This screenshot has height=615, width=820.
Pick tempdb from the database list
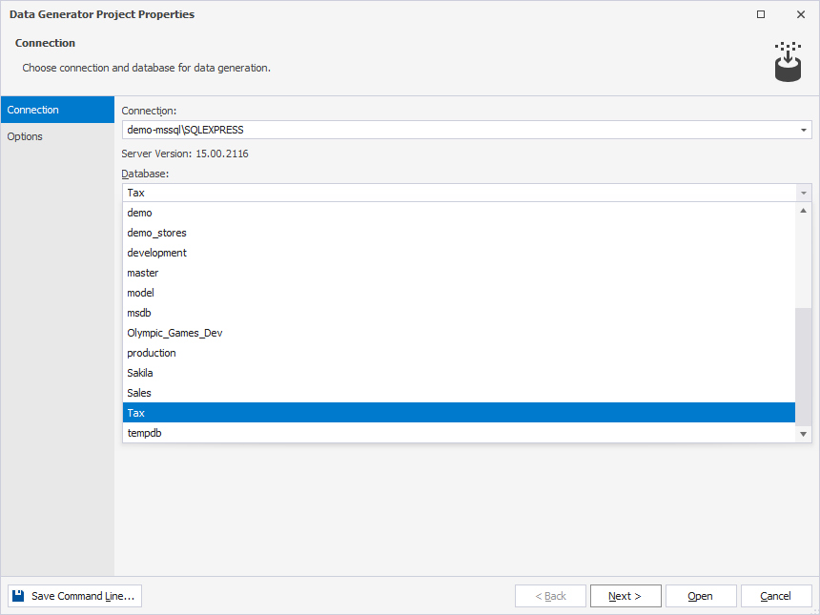coord(459,433)
